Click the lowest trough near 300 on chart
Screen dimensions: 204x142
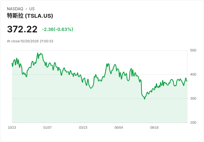pos(144,99)
